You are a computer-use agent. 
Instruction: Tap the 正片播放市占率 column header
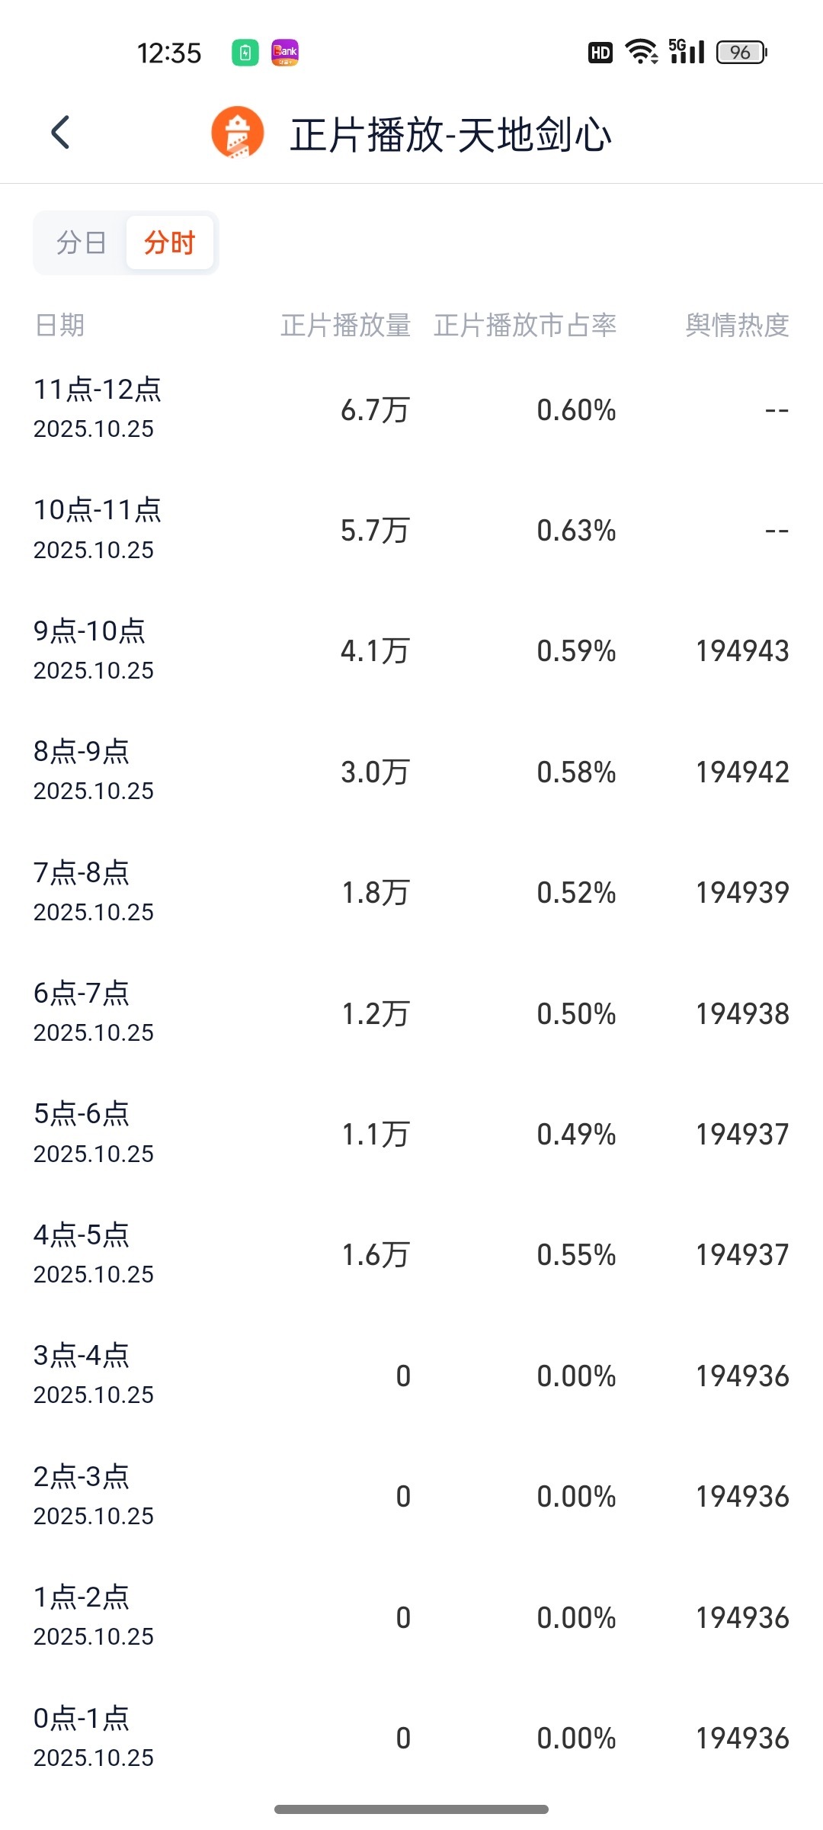[525, 326]
